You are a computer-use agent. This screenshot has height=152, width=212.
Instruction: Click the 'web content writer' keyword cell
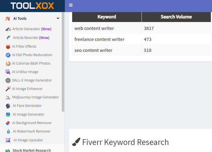point(107,28)
